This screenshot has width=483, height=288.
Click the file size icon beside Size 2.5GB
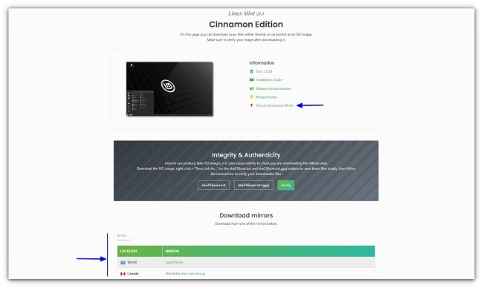pyautogui.click(x=251, y=71)
